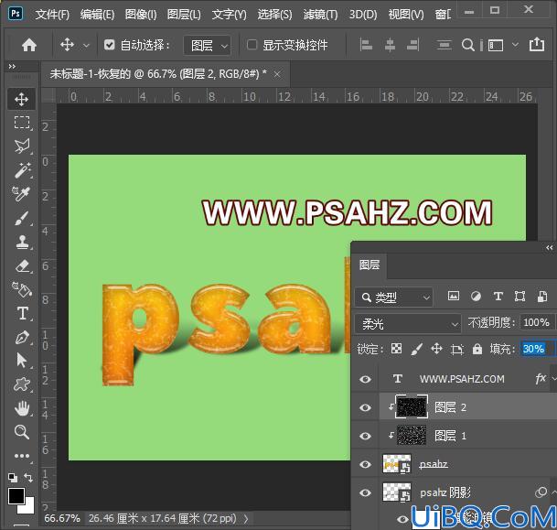The height and width of the screenshot is (530, 557).
Task: Select the Pen tool
Action: pos(22,338)
